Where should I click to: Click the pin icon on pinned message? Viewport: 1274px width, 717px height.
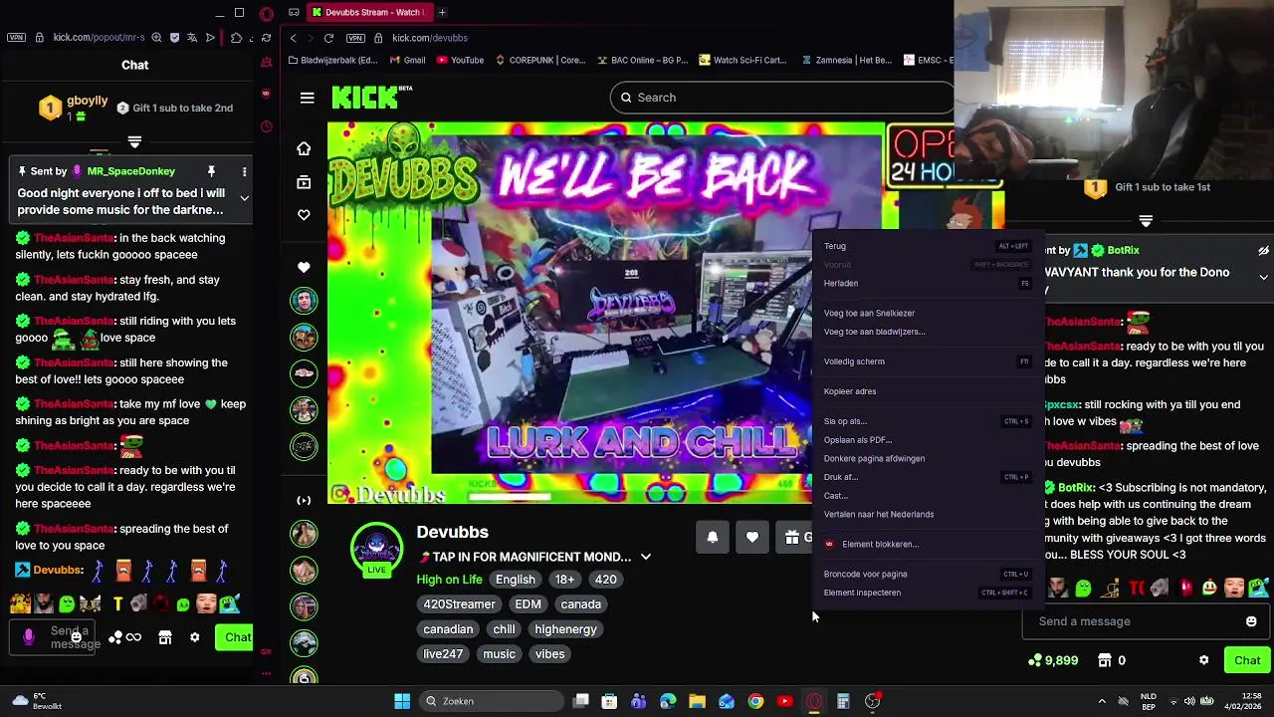[211, 171]
